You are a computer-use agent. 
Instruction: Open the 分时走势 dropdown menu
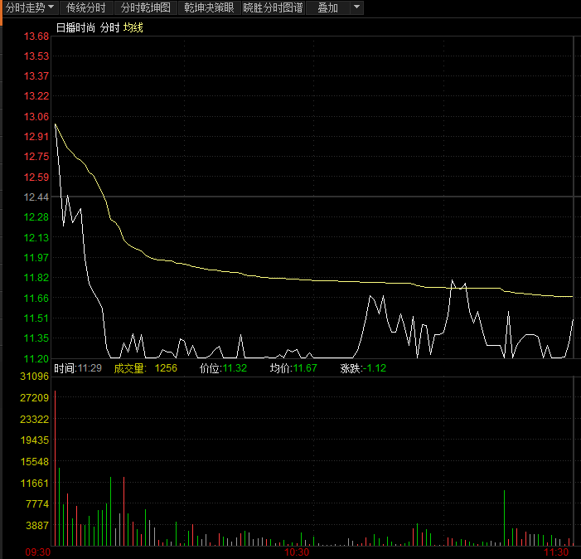pyautogui.click(x=31, y=7)
